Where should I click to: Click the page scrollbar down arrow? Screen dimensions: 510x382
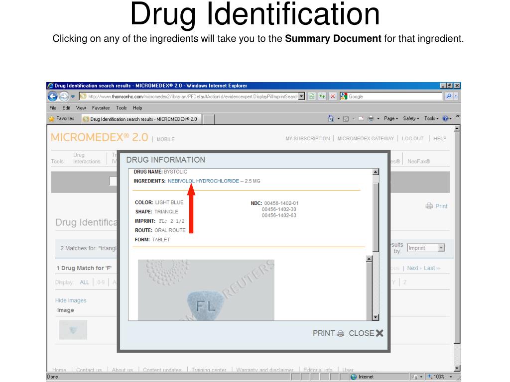[457, 369]
